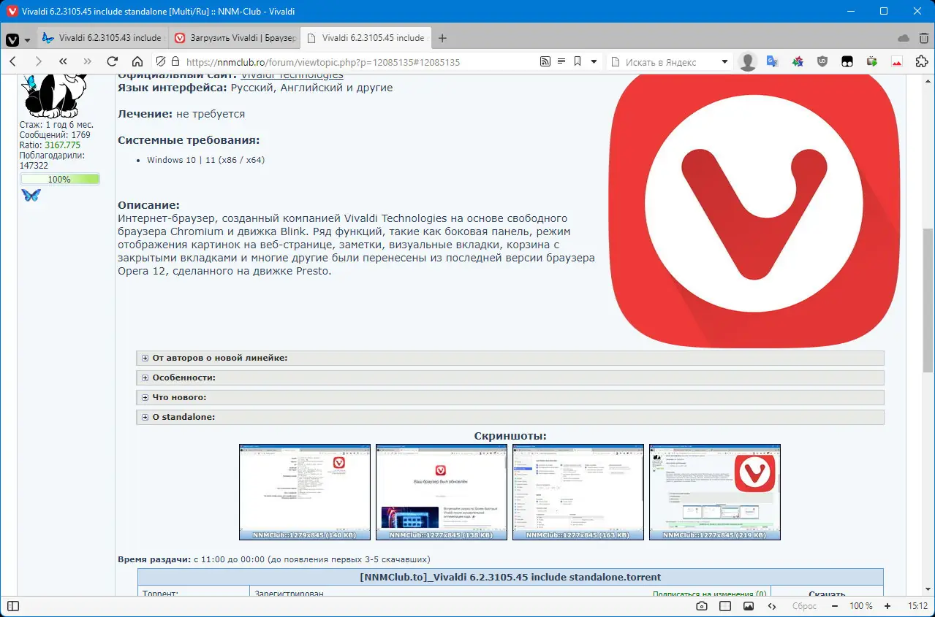The width and height of the screenshot is (935, 617).
Task: Open third screenshot thumbnail (163 KB)
Action: 578,492
